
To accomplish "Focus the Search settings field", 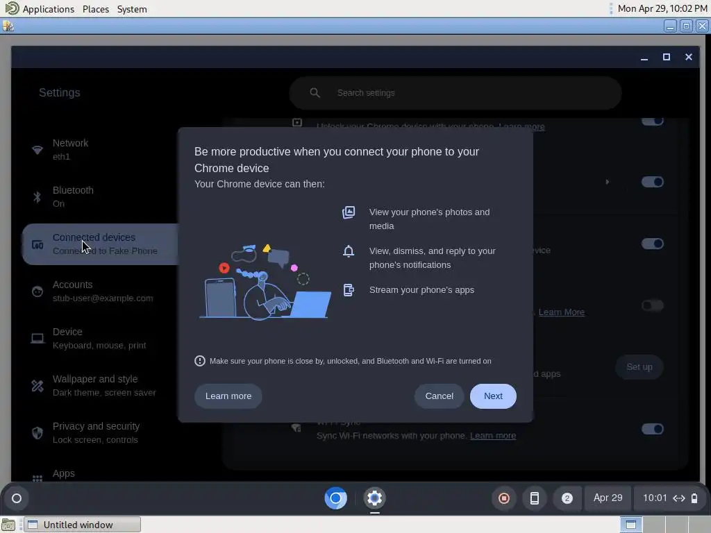I will 455,93.
